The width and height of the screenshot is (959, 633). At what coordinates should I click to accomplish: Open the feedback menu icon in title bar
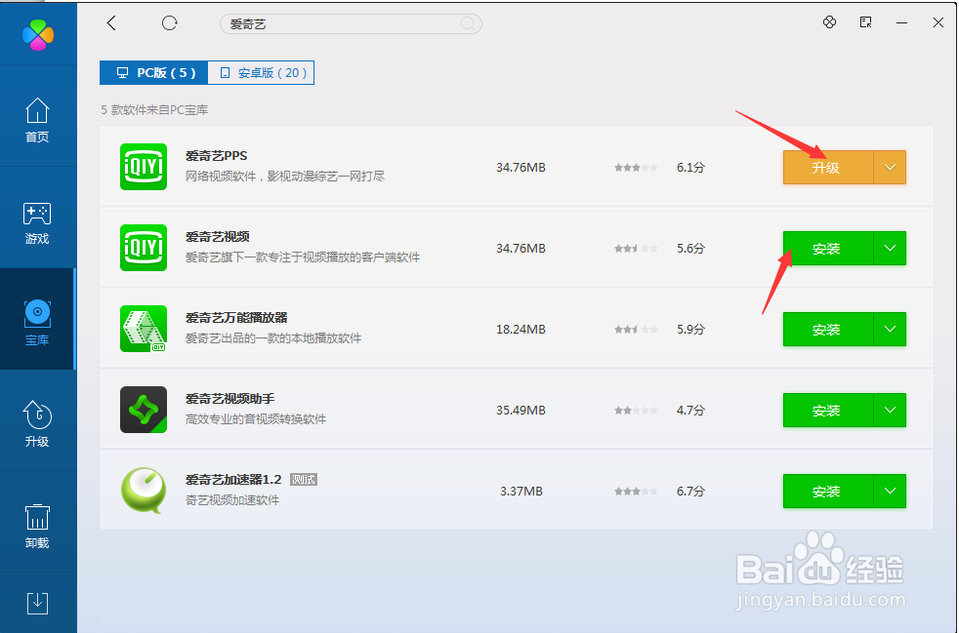[865, 22]
